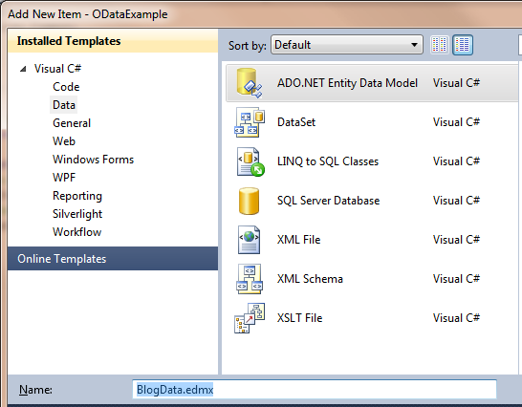Select the Code category
Viewport: 522px width, 407px height.
click(66, 87)
